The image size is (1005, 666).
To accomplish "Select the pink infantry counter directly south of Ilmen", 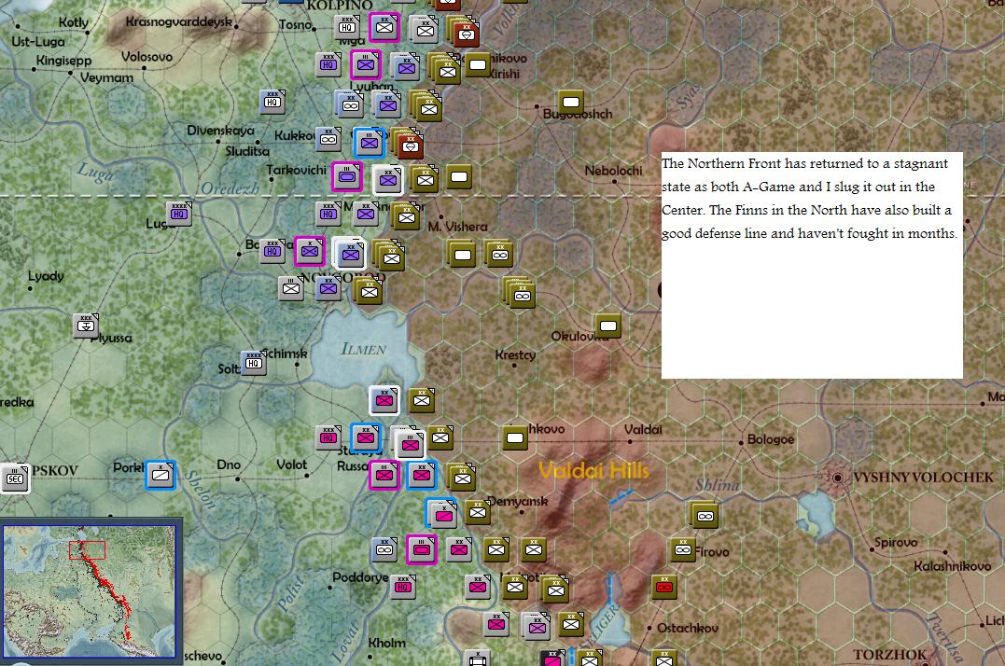I will tap(384, 400).
